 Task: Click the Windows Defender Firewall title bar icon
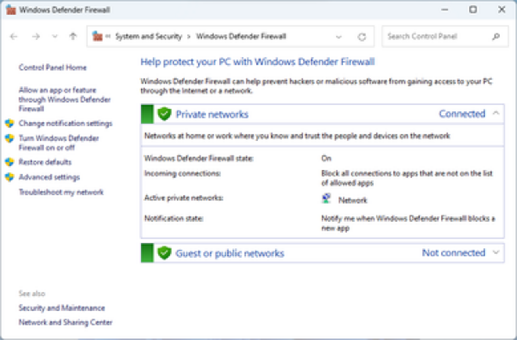click(x=11, y=10)
